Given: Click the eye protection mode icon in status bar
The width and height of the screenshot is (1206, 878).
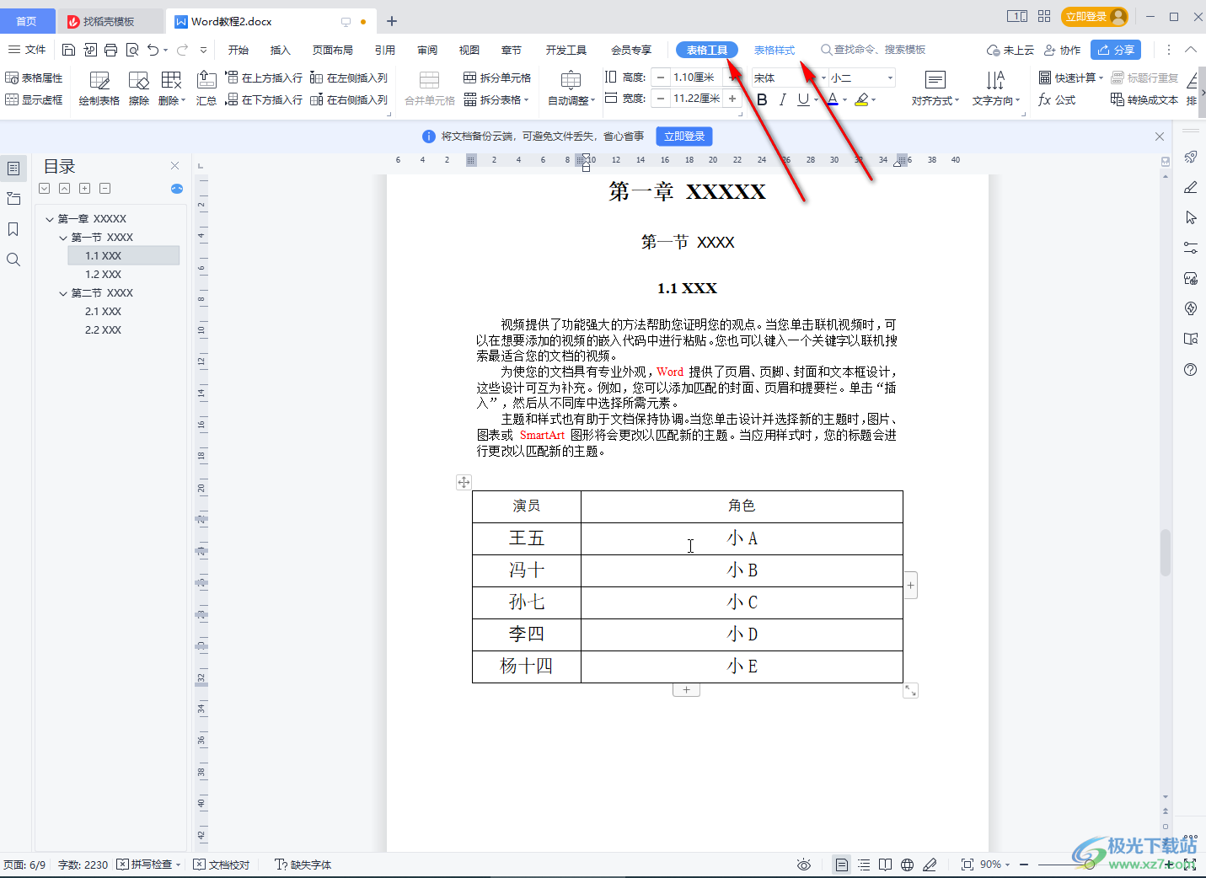Looking at the screenshot, I should coord(804,865).
